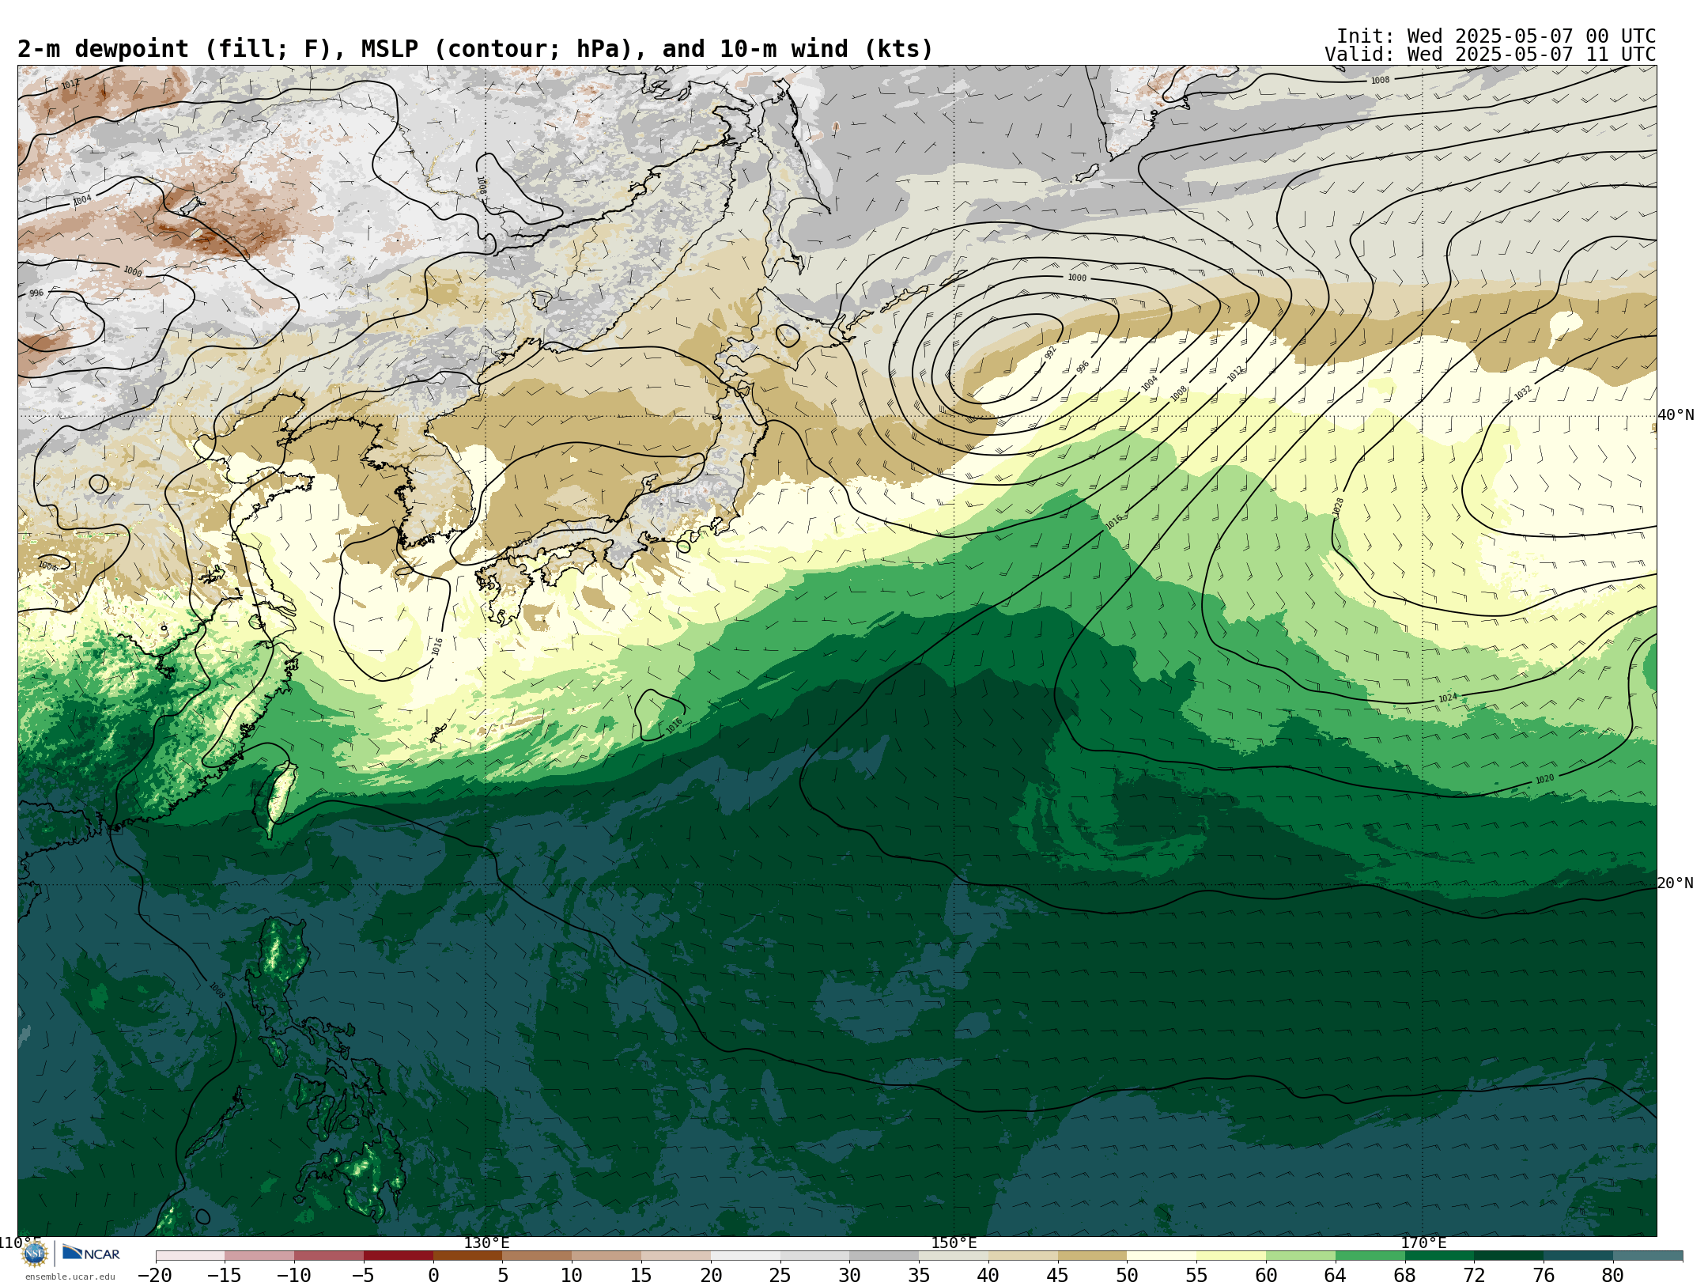Click the colorbar tick label '-20'

click(x=155, y=1275)
